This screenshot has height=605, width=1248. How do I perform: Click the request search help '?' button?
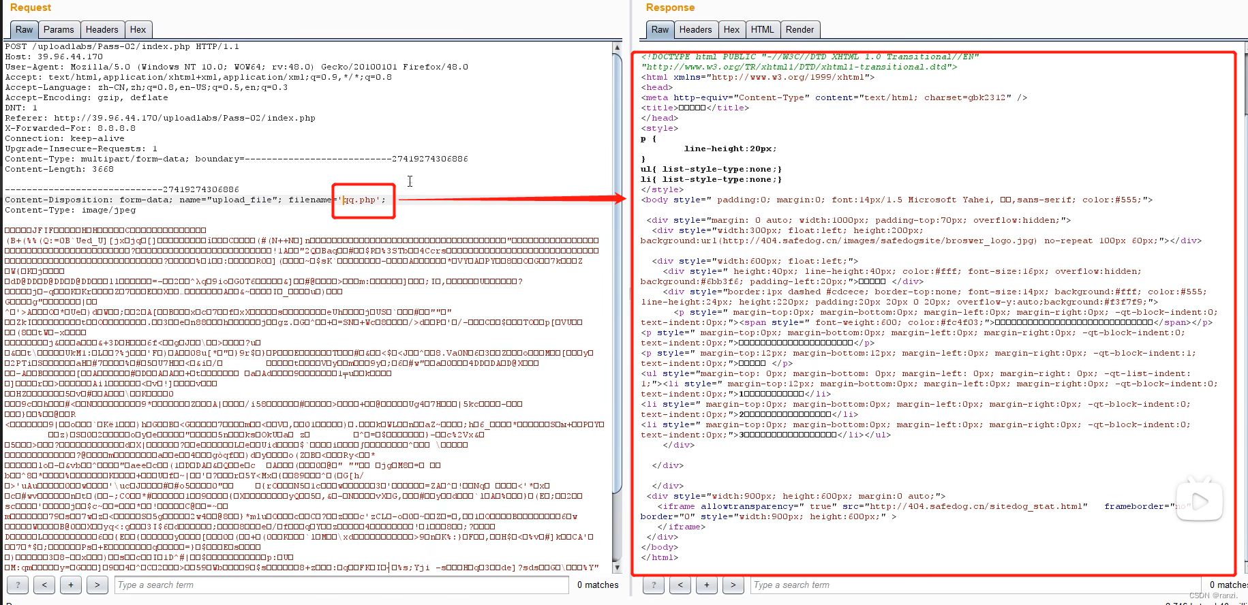coord(18,585)
